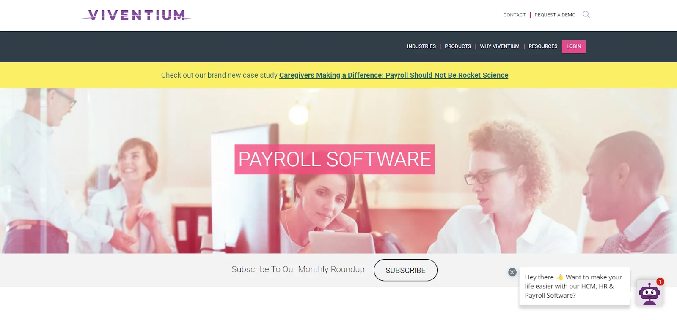Open the chat message about HCM software
Viewport: 677px width, 320px height.
point(575,286)
